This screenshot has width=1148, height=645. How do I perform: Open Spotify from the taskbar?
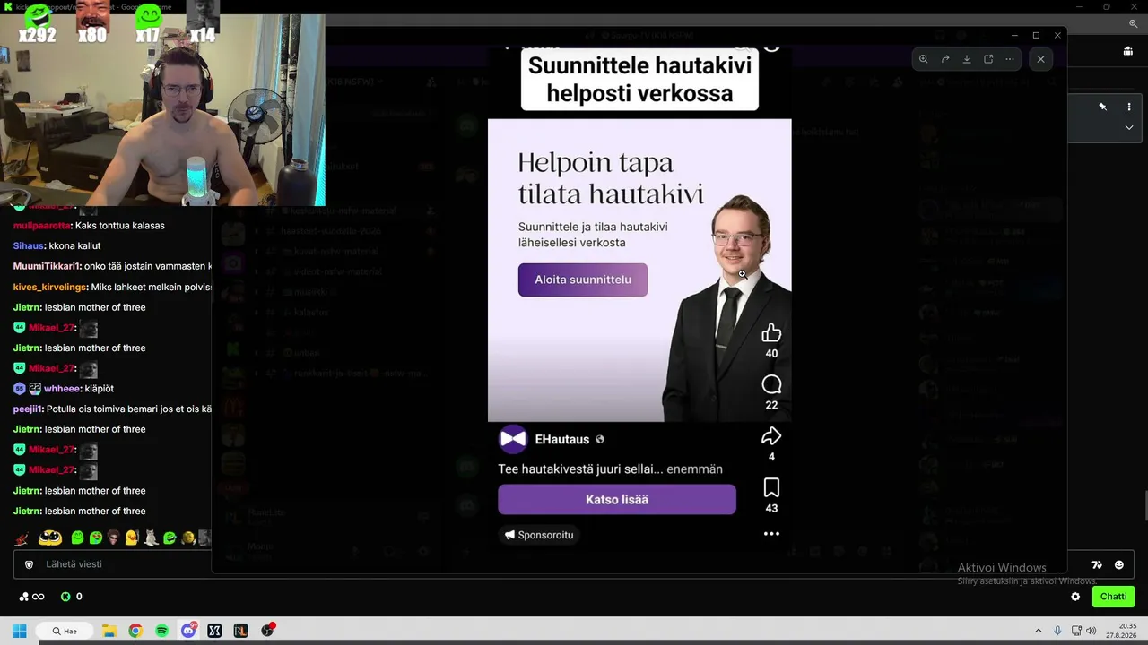point(161,631)
